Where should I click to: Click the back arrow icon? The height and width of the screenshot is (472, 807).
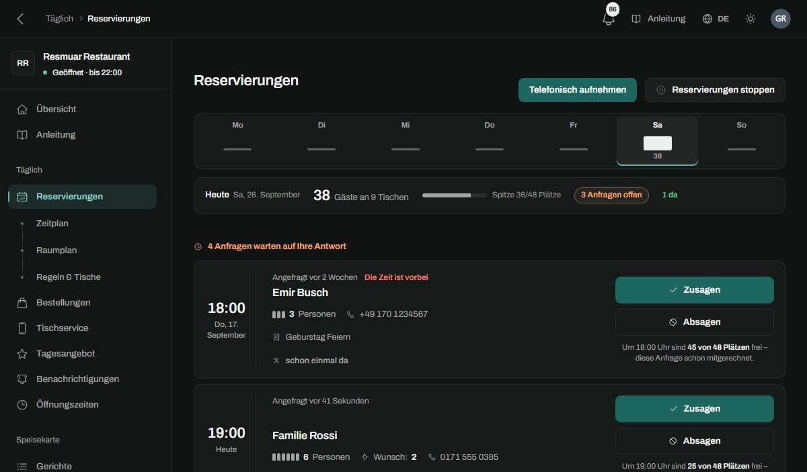pos(20,19)
